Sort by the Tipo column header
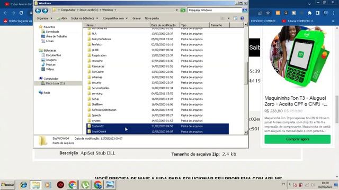Viewport: 339px width, 190px height. (x=194, y=25)
